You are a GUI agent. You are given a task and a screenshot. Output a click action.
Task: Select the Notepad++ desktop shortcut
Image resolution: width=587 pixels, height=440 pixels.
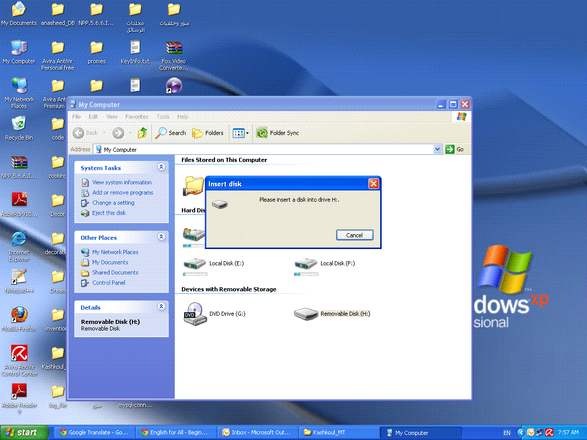[x=19, y=281]
